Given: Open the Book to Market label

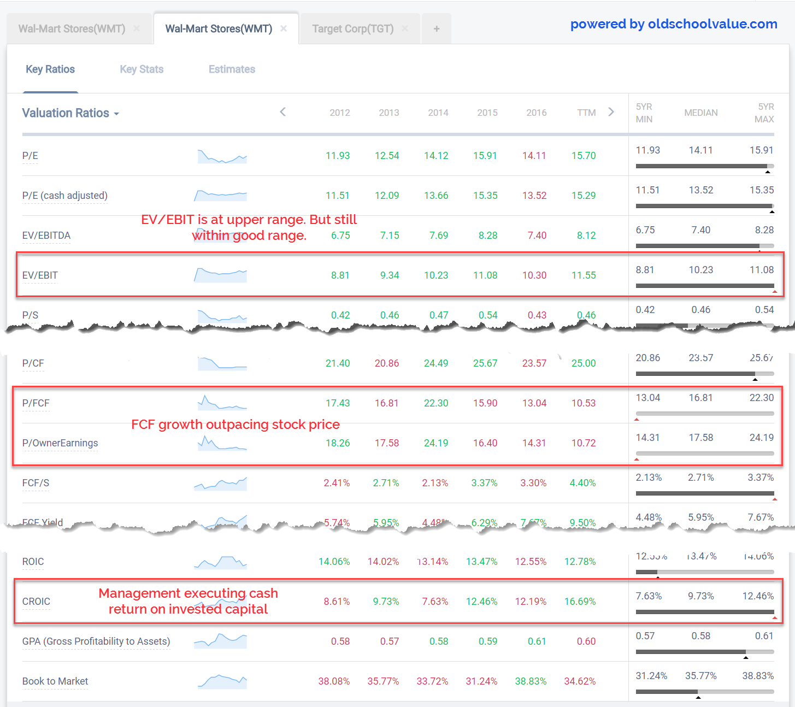Looking at the screenshot, I should tap(55, 681).
